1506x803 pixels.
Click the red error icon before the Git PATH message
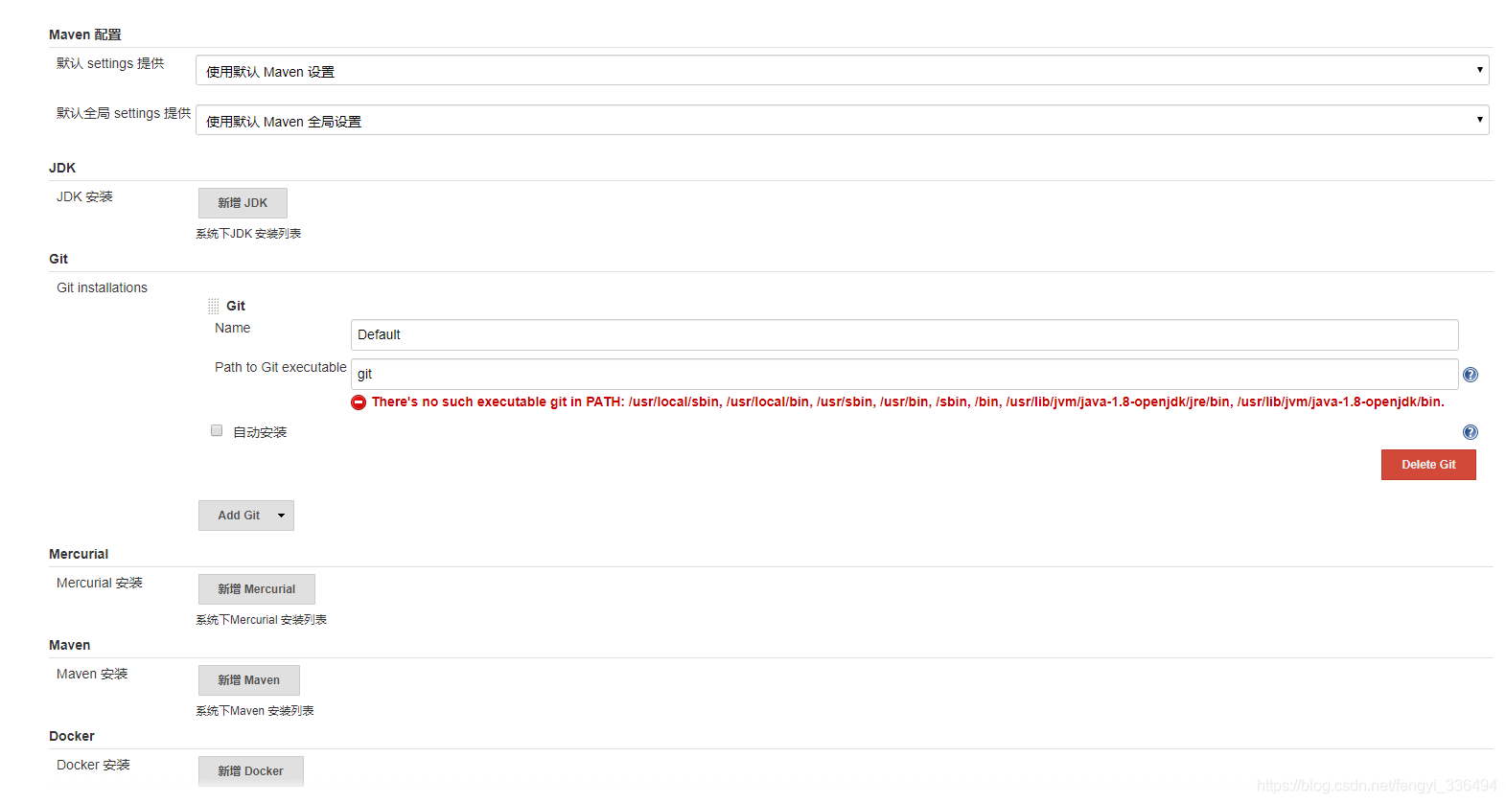click(359, 402)
